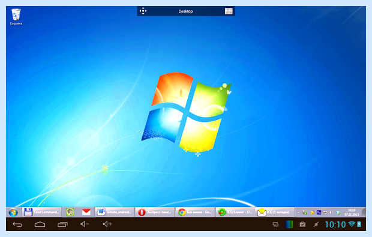Tap Android Back navigation button
Viewport: 372px width, 237px height.
pyautogui.click(x=17, y=224)
